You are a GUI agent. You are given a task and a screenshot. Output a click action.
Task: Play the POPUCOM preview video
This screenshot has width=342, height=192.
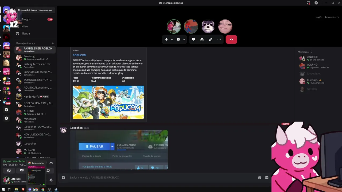tap(108, 102)
